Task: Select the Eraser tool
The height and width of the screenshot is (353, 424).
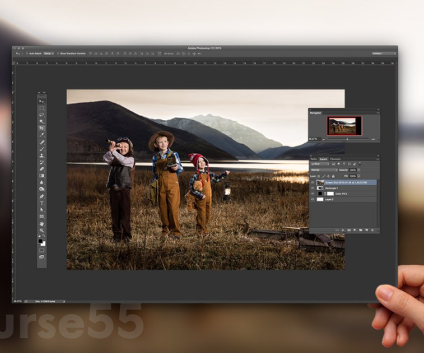Action: tap(42, 169)
